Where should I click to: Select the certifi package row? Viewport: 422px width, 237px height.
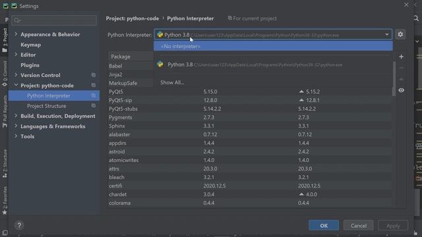250,186
